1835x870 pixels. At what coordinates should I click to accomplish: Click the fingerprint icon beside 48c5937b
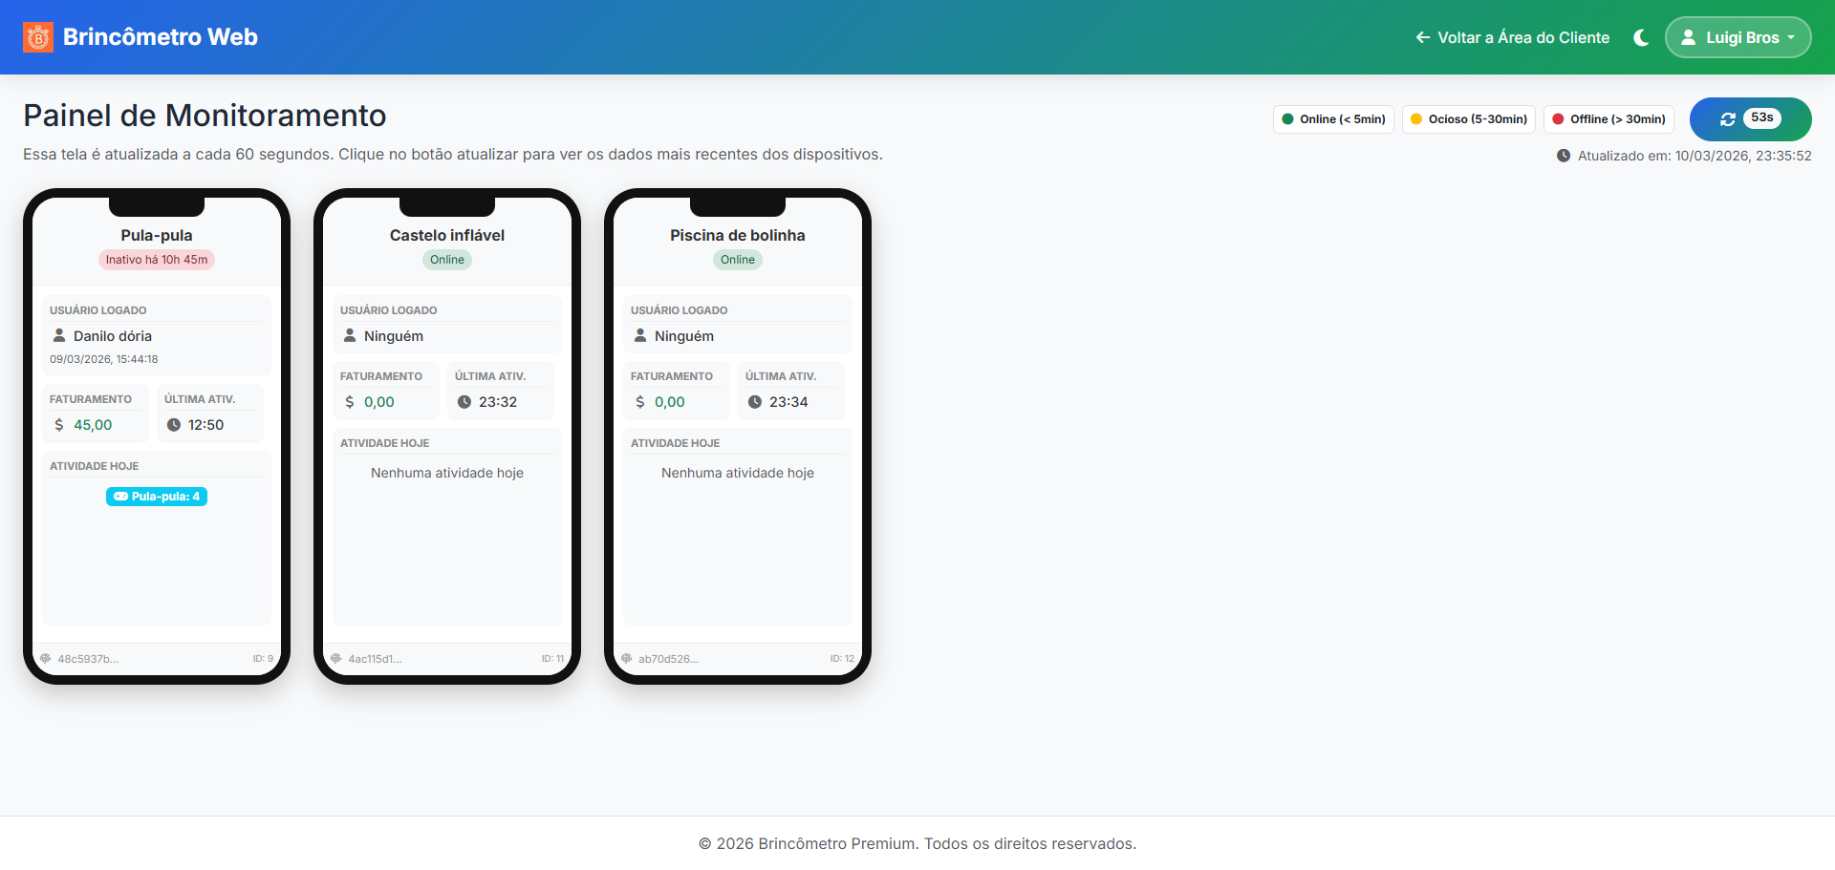[x=45, y=659]
